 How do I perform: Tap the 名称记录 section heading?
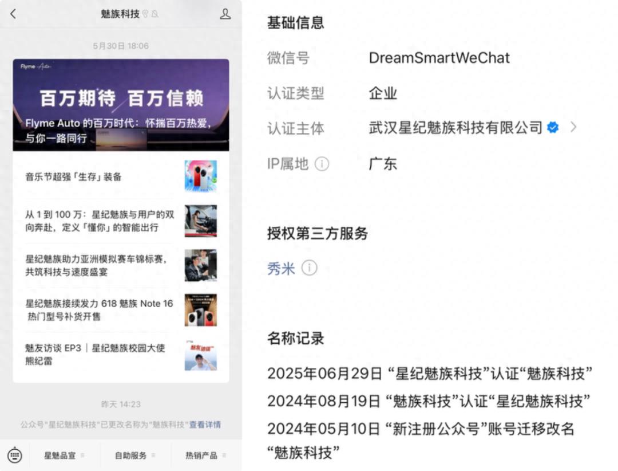(x=296, y=338)
